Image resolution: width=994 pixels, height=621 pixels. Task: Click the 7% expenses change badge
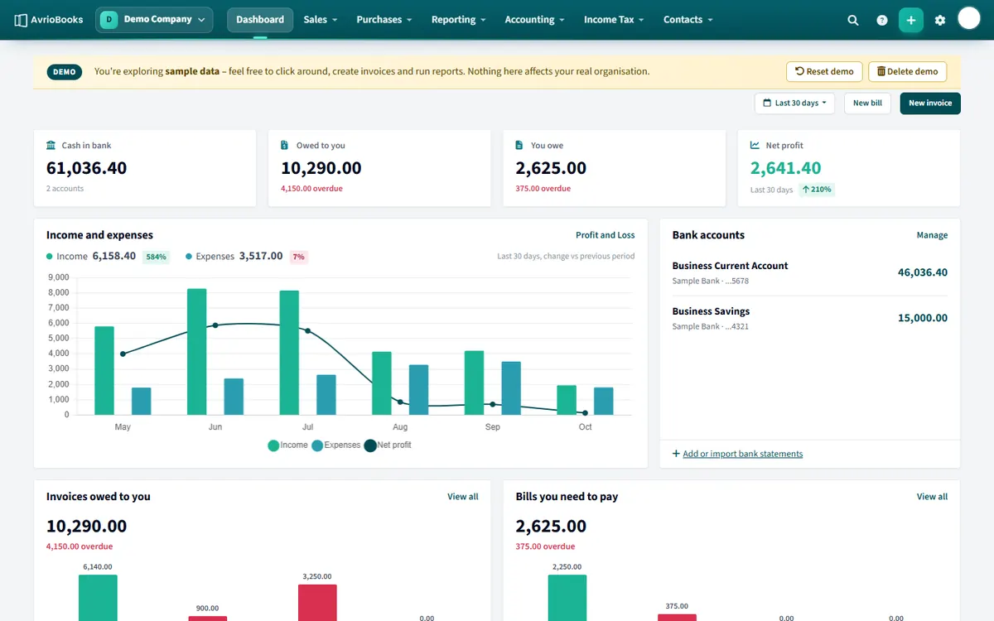[298, 257]
